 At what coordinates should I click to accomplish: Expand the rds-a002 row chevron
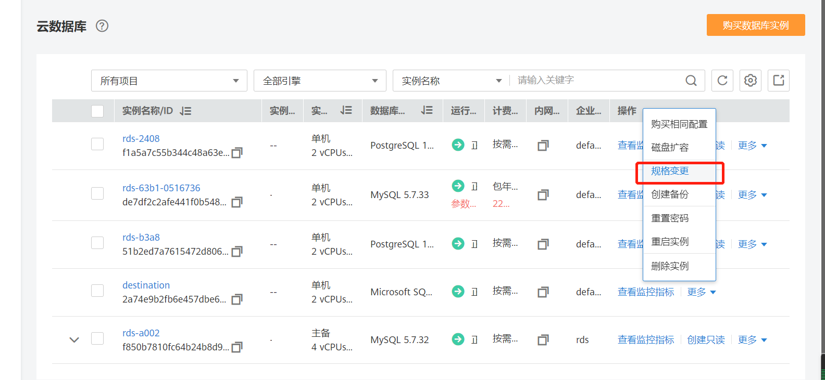[x=74, y=339]
